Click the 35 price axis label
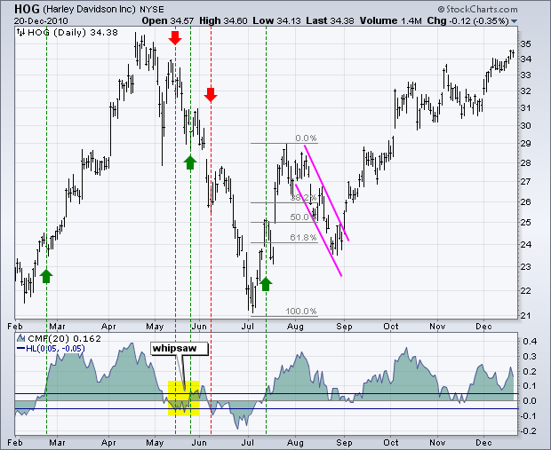 pyautogui.click(x=526, y=44)
